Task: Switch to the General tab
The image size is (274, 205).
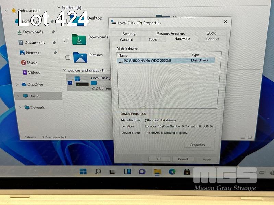Action: pyautogui.click(x=126, y=40)
